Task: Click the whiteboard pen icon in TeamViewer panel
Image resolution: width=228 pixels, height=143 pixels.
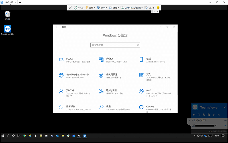Action: (214, 115)
